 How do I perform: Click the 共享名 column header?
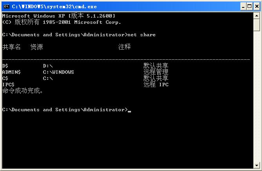11,47
